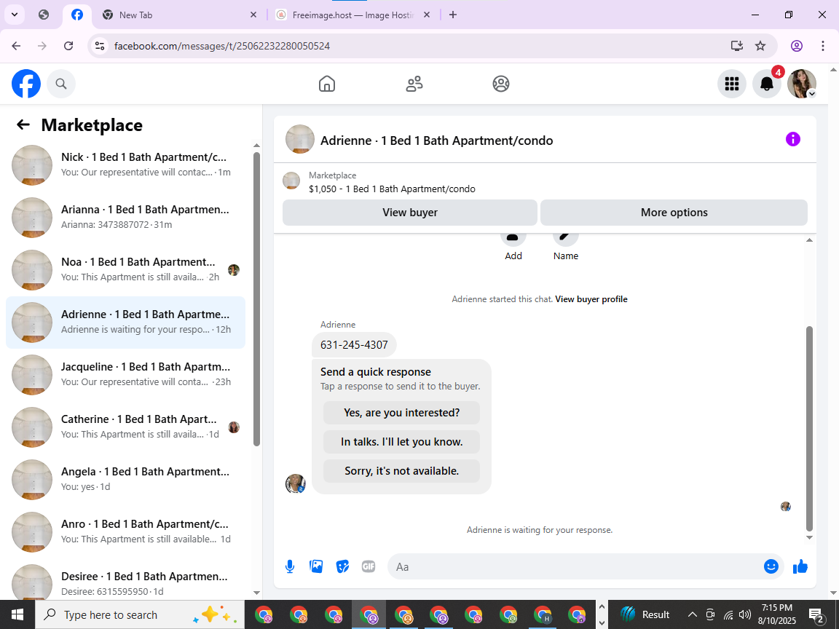
Task: Switch to the Facebook browser tab
Action: (77, 15)
